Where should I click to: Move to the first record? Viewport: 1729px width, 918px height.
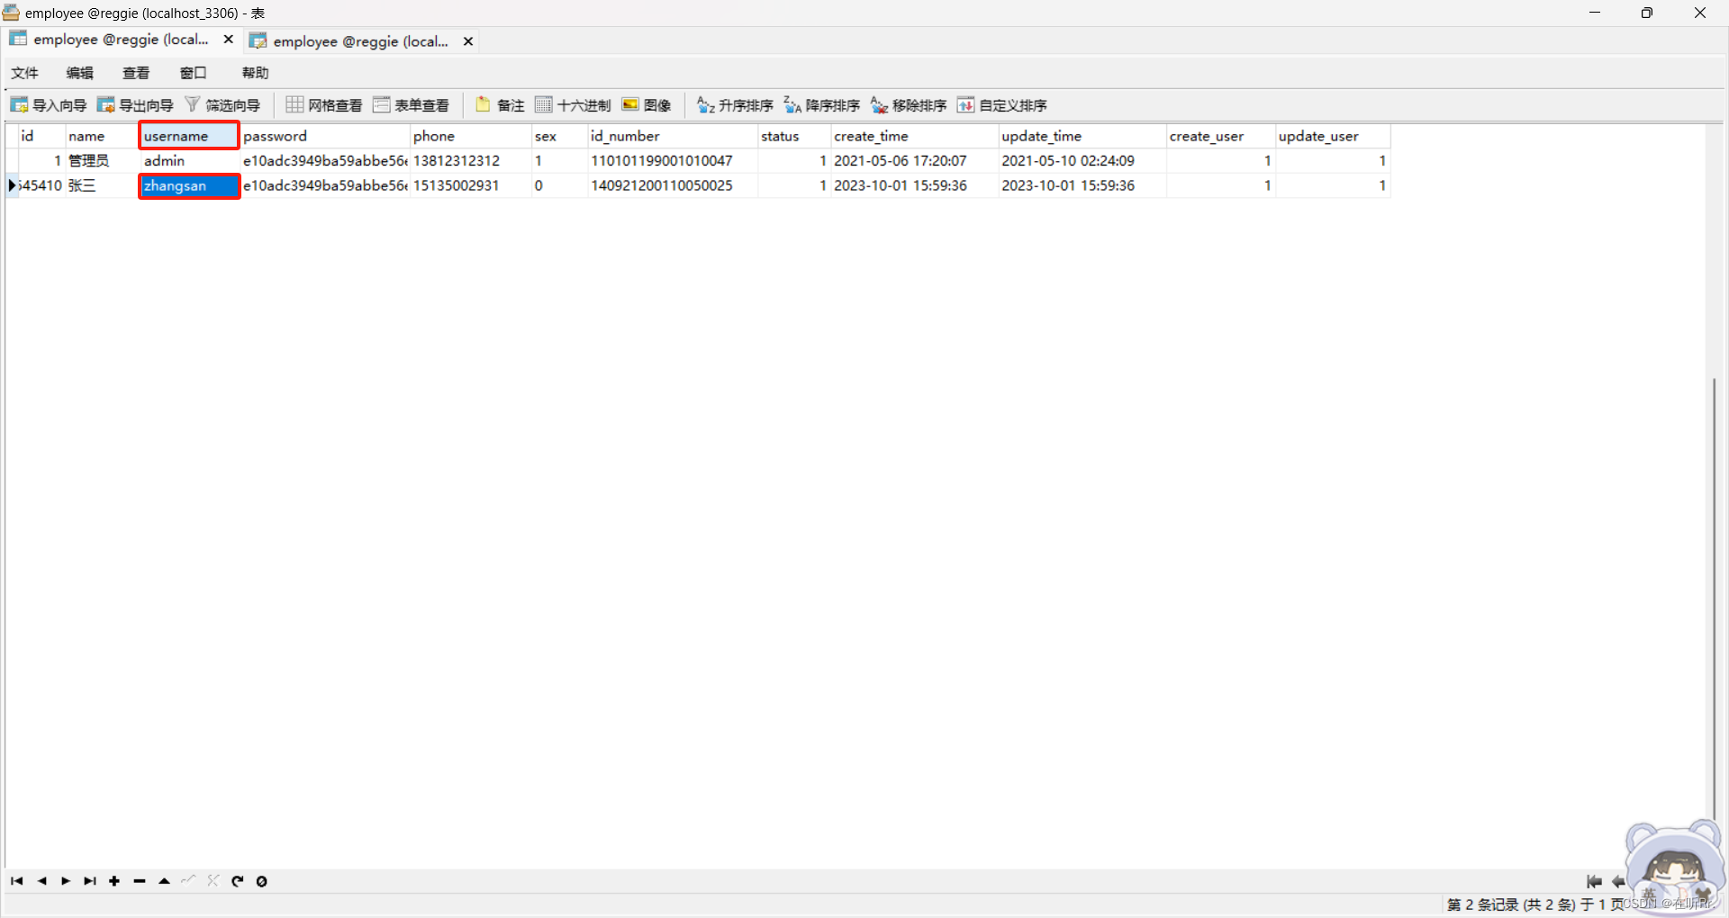point(15,881)
